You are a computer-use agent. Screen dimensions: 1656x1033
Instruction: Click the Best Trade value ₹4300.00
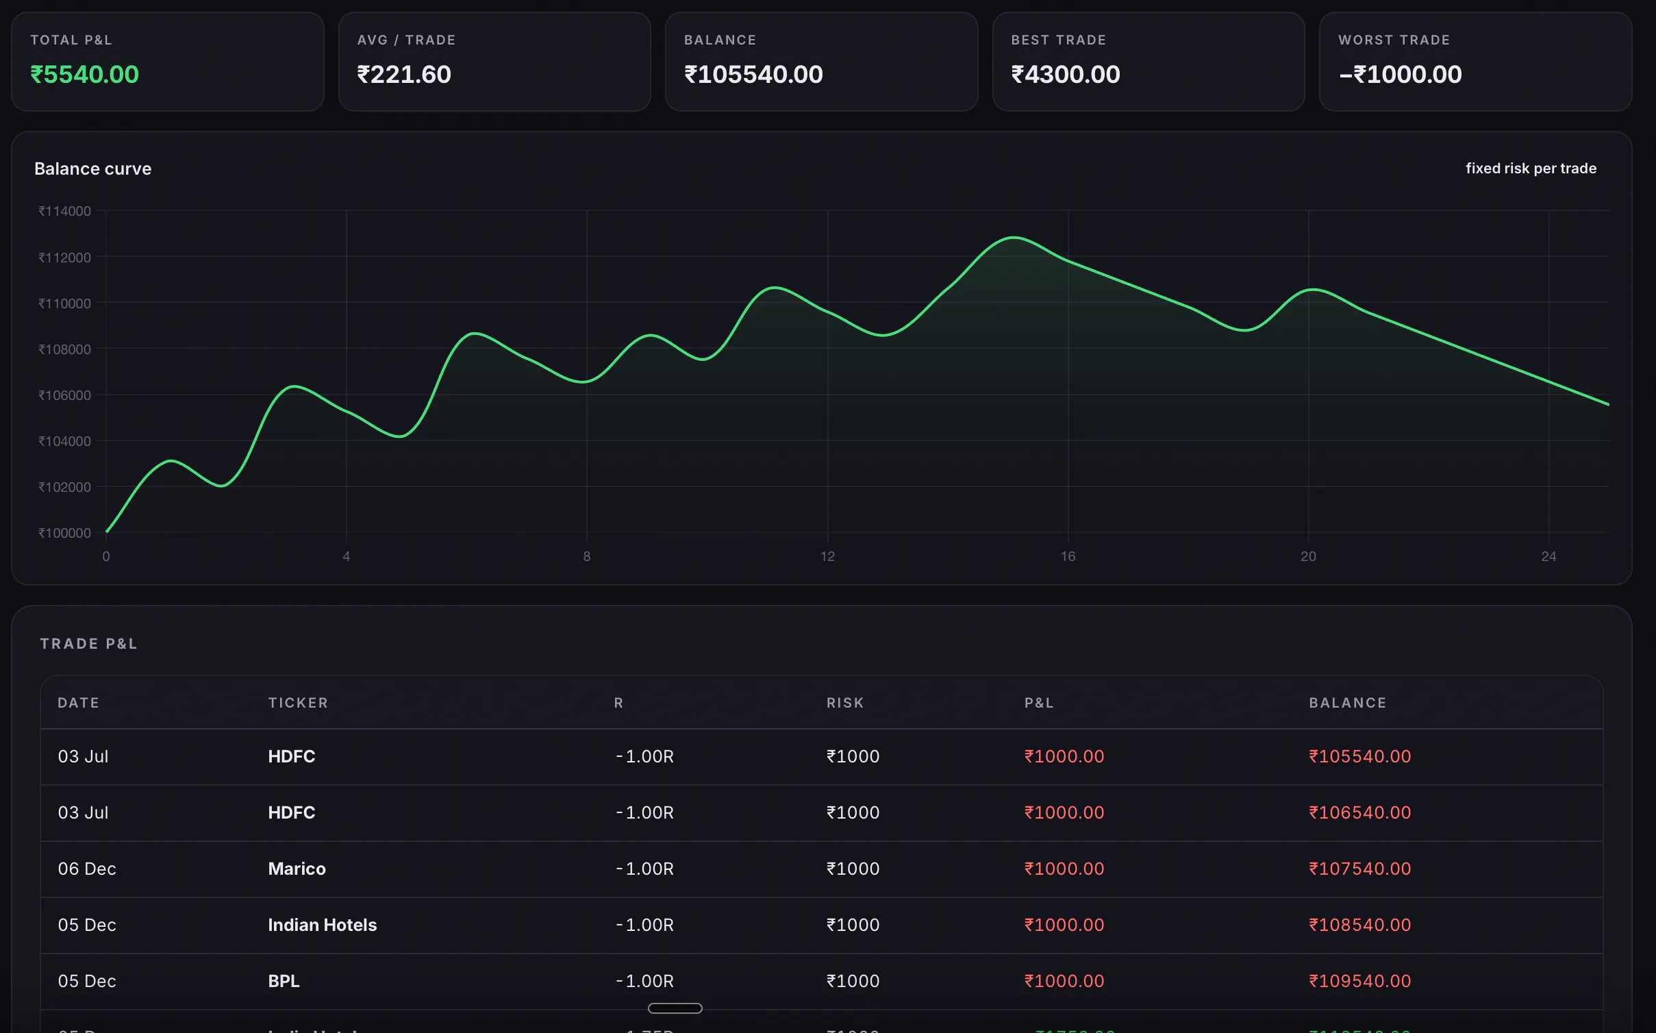coord(1066,74)
